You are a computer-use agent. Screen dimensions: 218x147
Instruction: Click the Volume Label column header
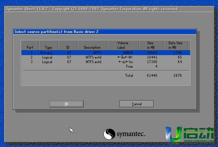click(123, 46)
